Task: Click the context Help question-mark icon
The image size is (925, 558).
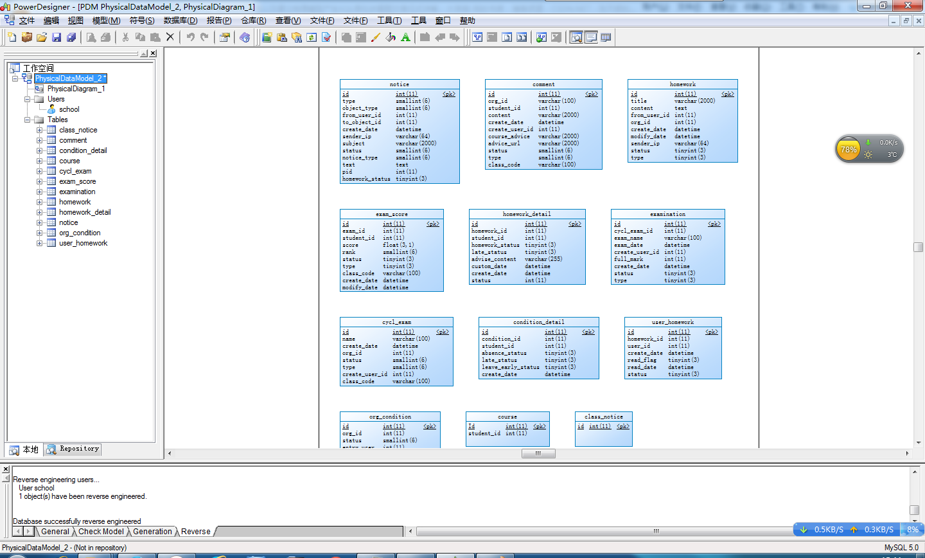Action: (245, 37)
